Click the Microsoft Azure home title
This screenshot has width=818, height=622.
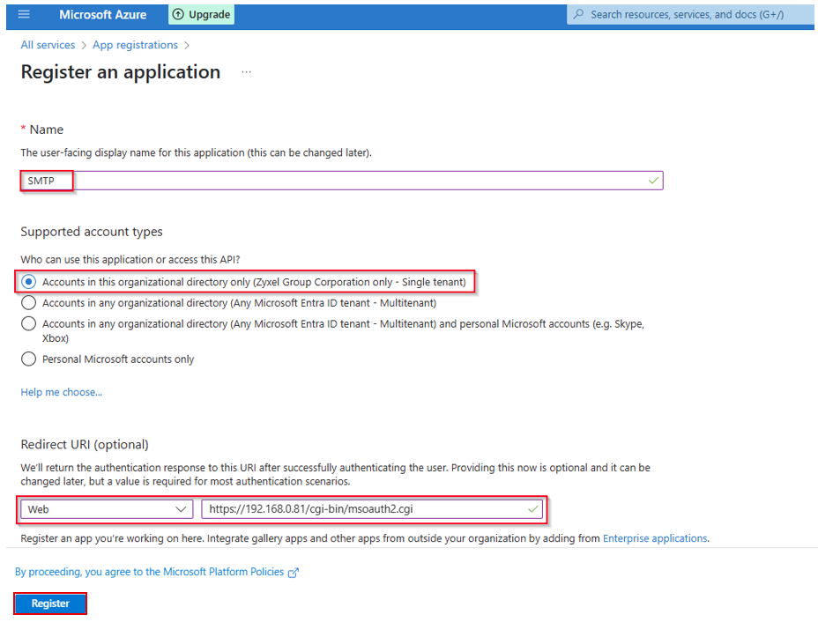tap(103, 15)
